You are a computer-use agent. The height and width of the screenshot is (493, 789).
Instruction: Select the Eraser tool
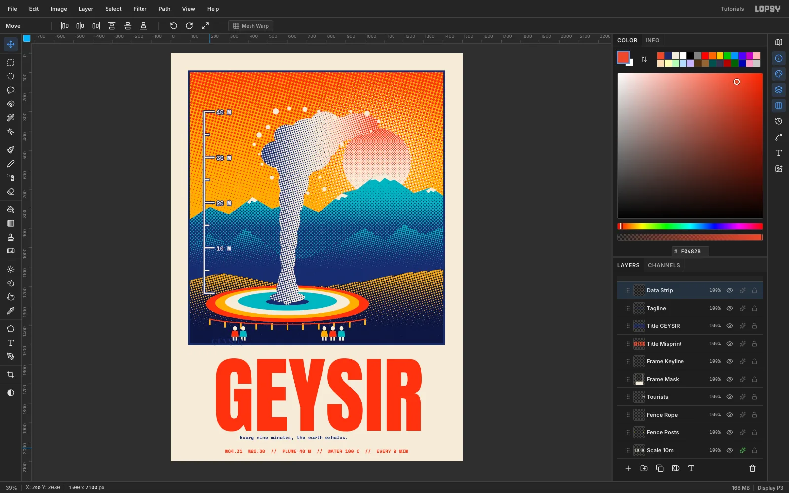(x=11, y=191)
